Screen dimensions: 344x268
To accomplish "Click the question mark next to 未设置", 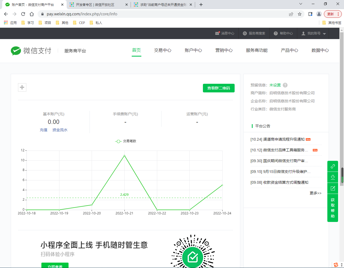I will (x=285, y=85).
